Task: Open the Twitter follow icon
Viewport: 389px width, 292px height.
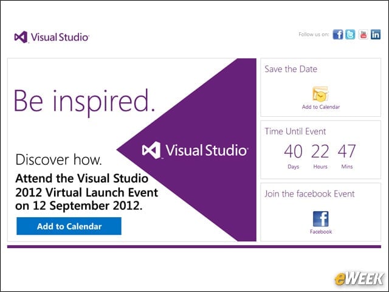Action: click(350, 35)
